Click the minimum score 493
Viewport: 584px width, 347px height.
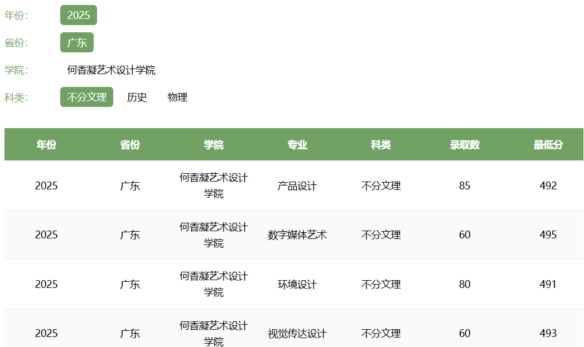point(548,333)
